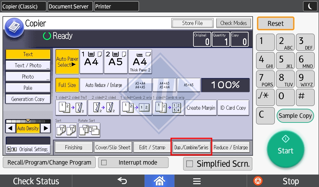Open Auto Paper Select options

[x=67, y=62]
